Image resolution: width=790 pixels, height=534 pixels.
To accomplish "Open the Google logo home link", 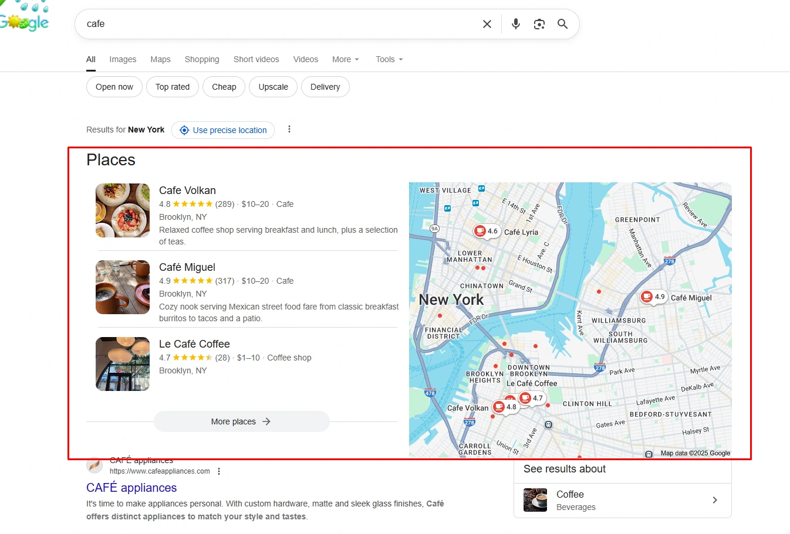I will coord(24,18).
